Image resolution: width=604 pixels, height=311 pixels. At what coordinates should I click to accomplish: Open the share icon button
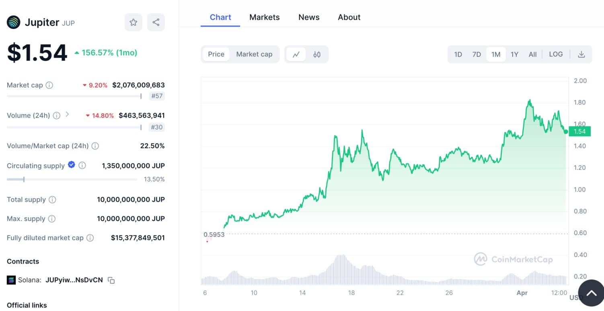(x=156, y=22)
